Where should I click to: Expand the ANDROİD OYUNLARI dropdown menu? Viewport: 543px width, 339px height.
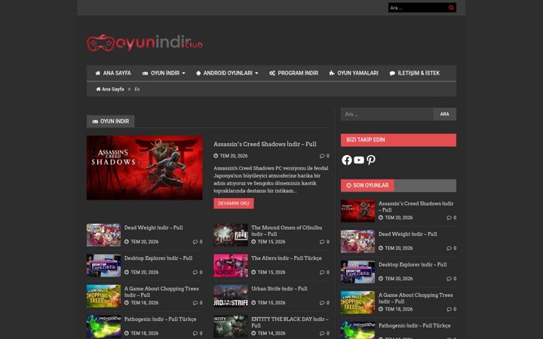point(227,73)
